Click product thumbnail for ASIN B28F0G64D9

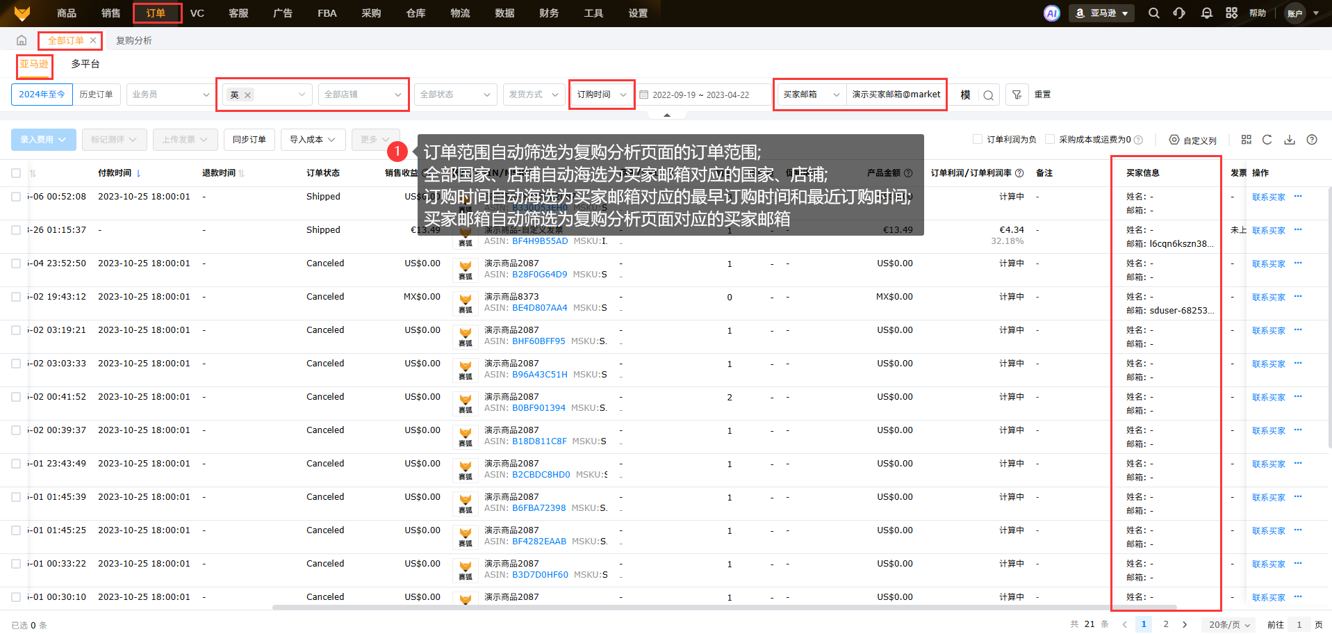[466, 269]
